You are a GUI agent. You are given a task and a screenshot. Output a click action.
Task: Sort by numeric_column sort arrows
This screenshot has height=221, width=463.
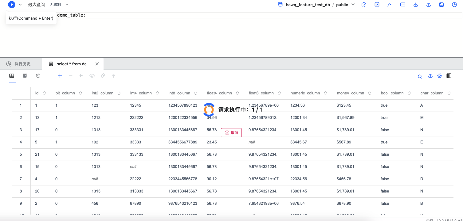point(326,93)
